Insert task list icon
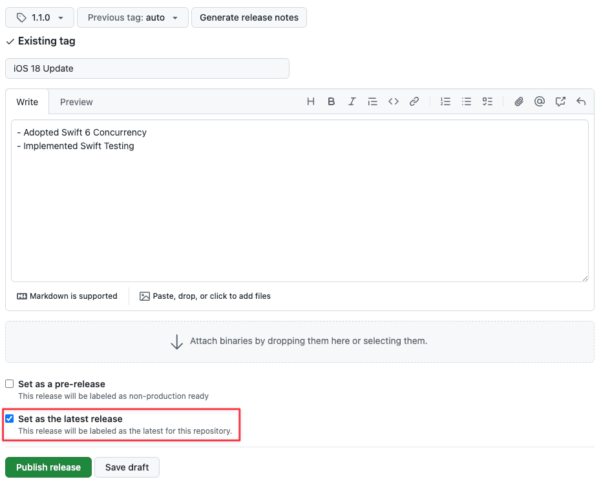 [487, 101]
